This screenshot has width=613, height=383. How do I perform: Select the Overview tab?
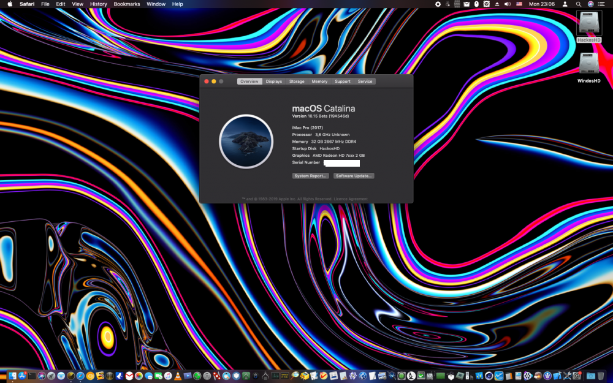click(x=249, y=82)
